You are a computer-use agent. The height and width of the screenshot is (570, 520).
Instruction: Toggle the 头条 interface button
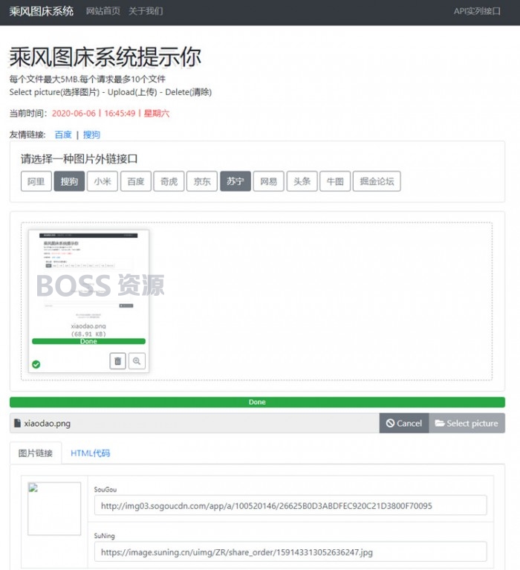click(302, 181)
